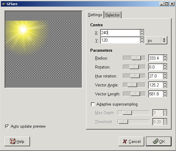Decrease the Rotation spinner value
This screenshot has width=176, height=151.
165,68
